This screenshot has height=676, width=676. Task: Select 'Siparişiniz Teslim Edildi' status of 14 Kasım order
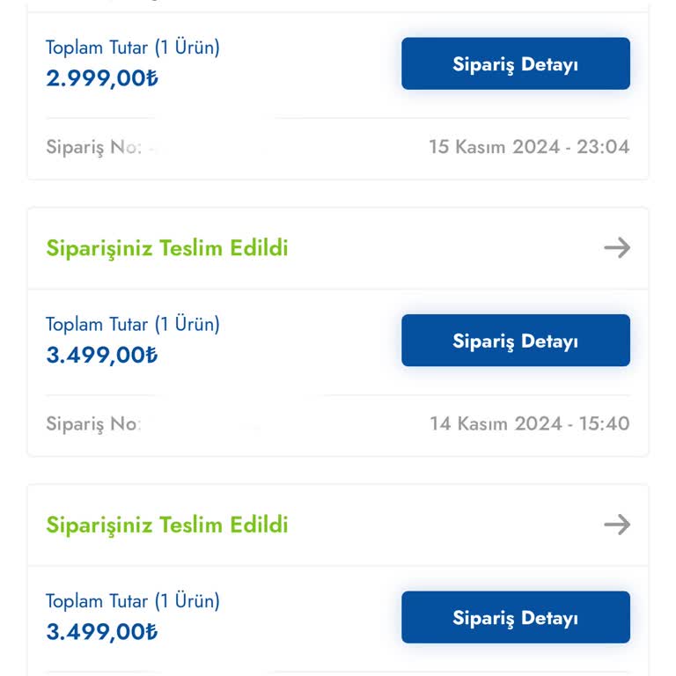(x=167, y=248)
